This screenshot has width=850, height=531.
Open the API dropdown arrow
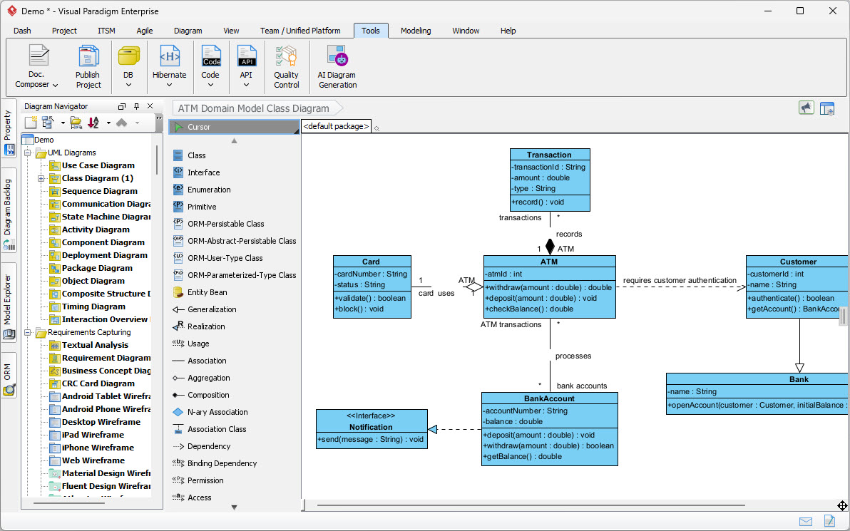click(246, 85)
